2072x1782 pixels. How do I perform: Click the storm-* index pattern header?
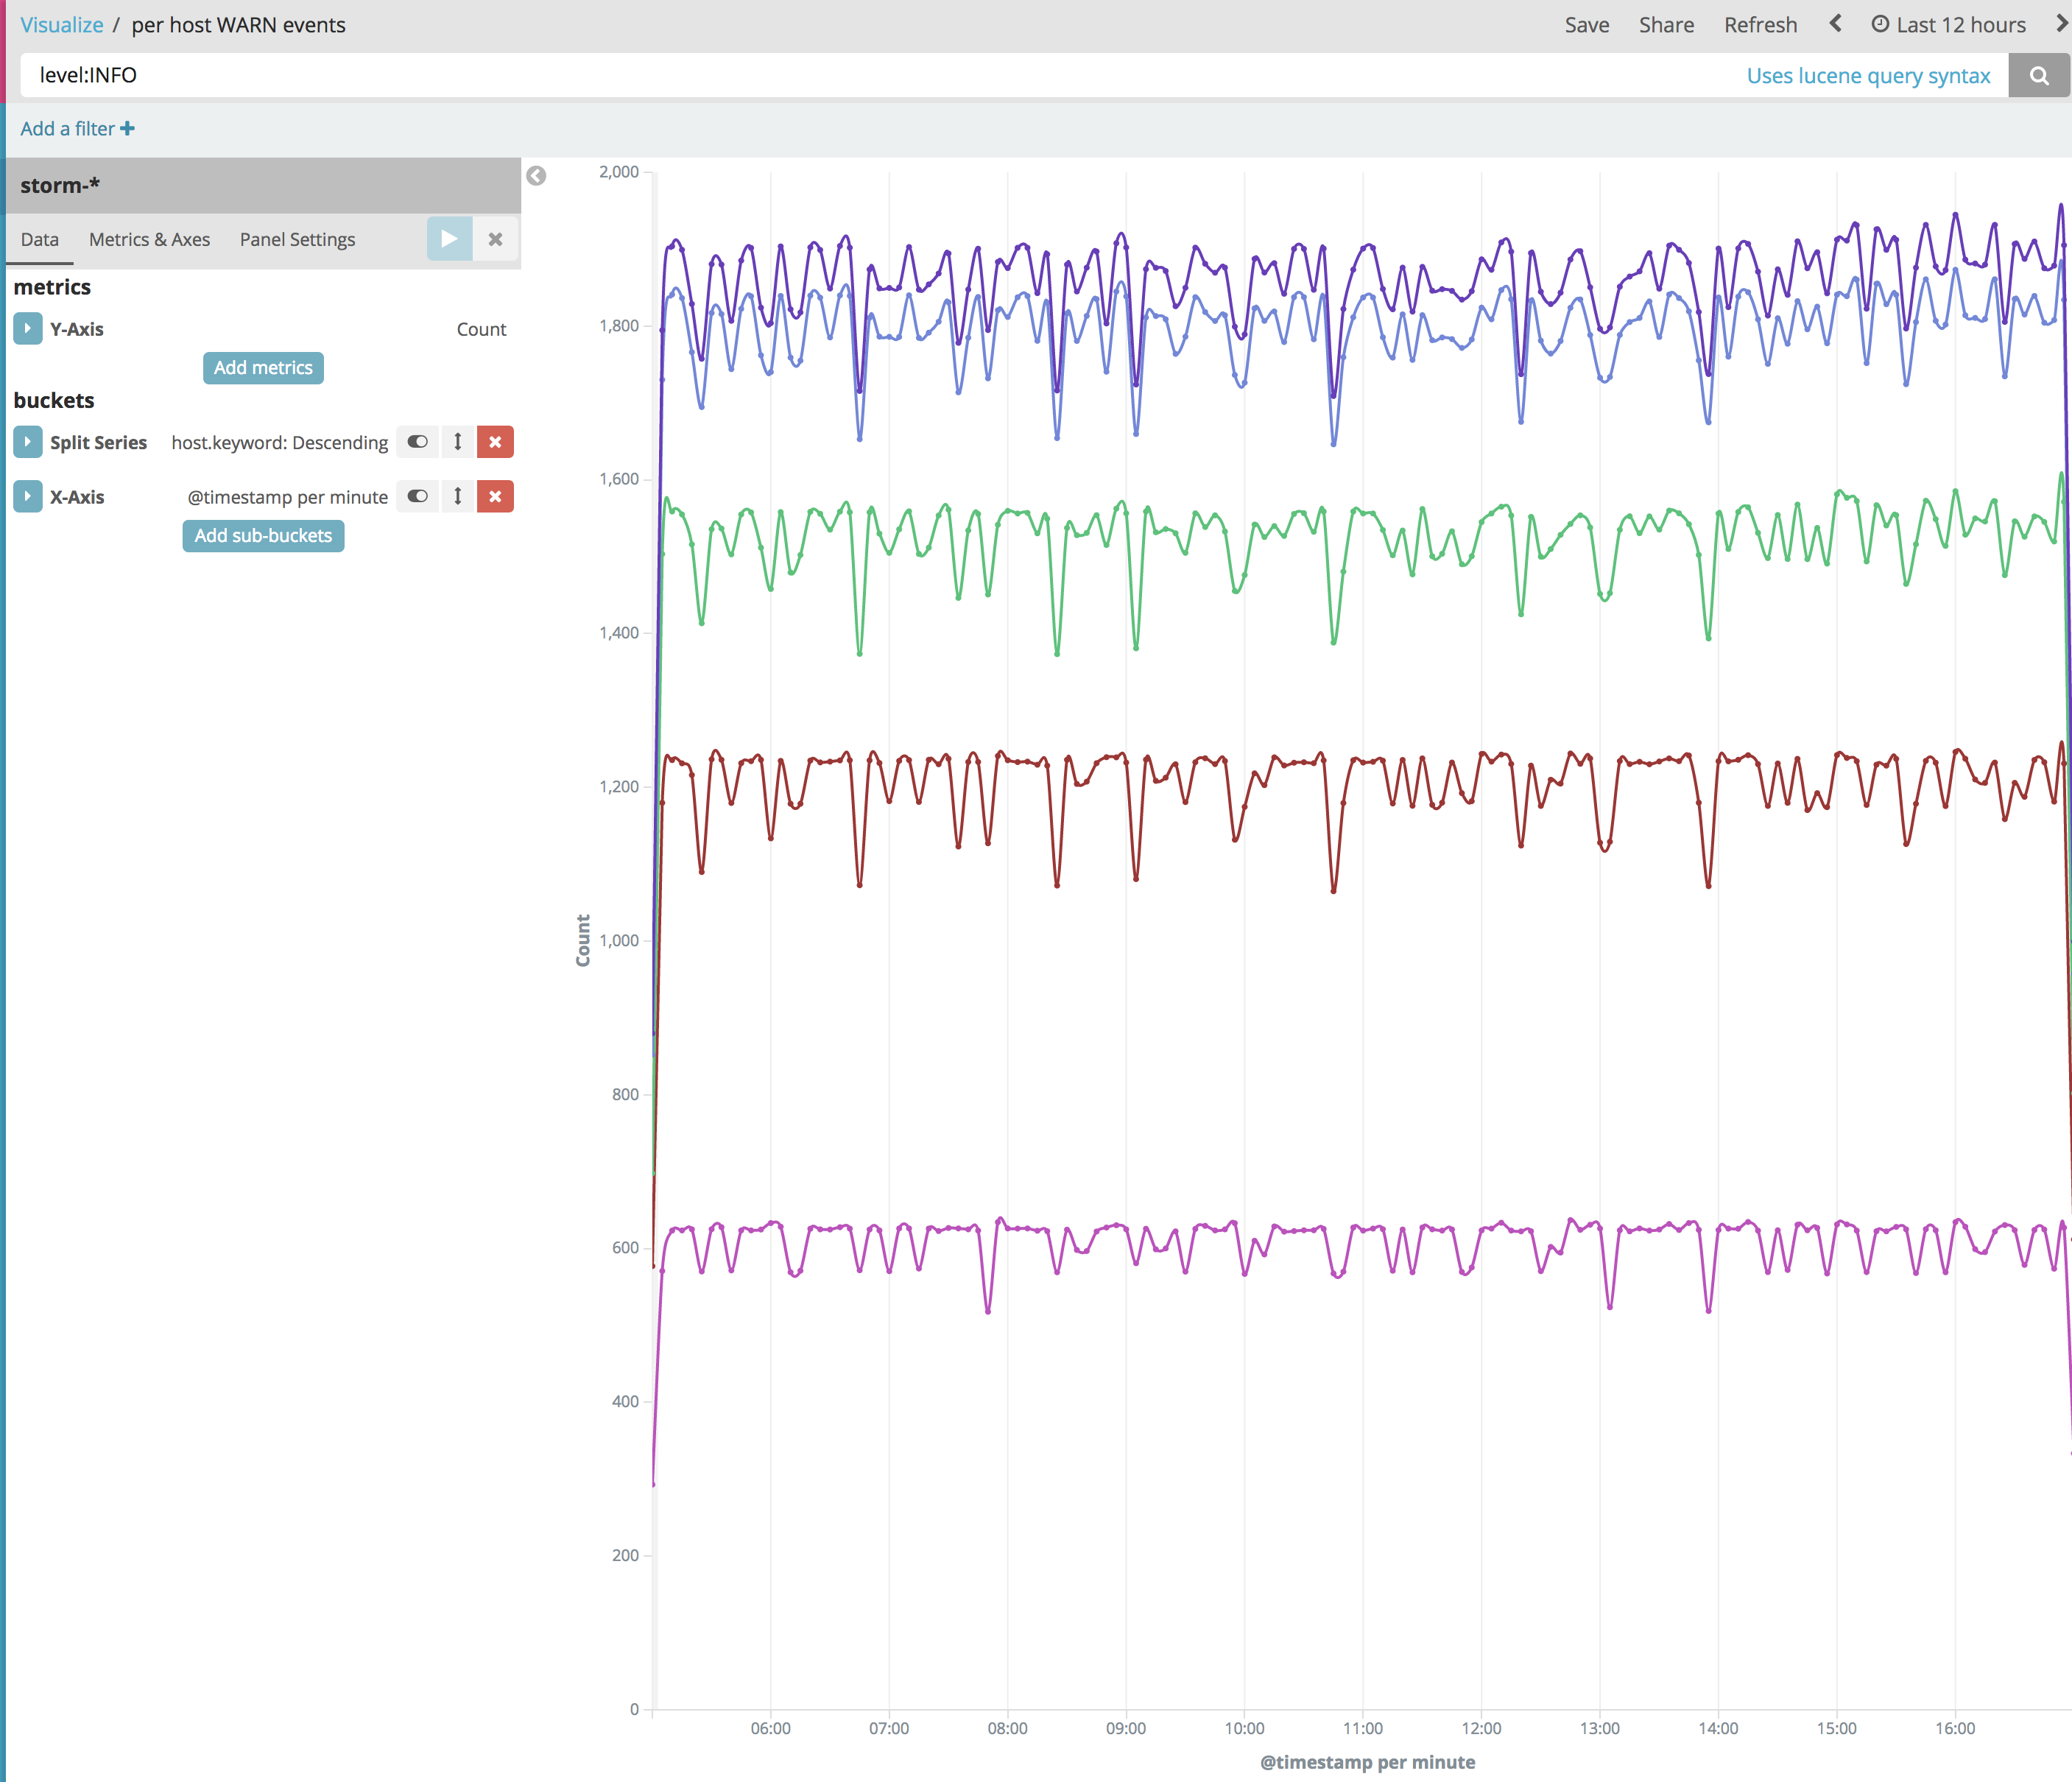coord(264,186)
